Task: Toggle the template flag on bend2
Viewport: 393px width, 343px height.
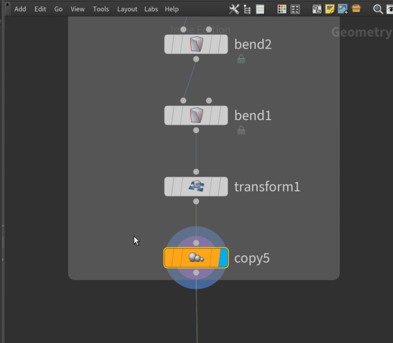Action: (x=215, y=44)
